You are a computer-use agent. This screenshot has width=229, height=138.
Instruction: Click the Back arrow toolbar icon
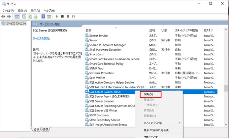click(x=3, y=16)
